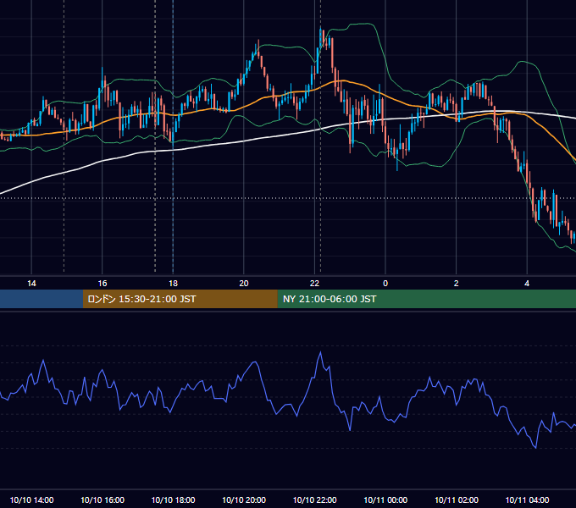The height and width of the screenshot is (508, 576).
Task: Click the 10/10 18:00 date label
Action: pyautogui.click(x=173, y=500)
